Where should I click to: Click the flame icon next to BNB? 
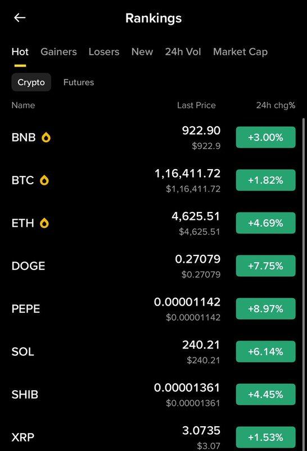tap(46, 138)
